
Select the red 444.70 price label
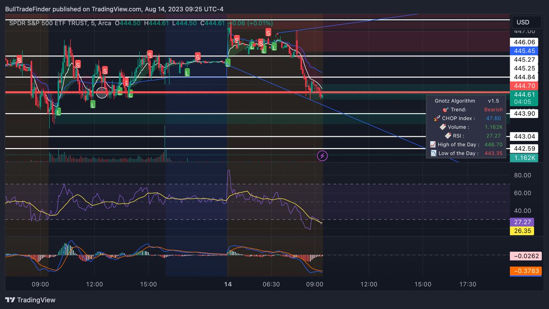524,85
